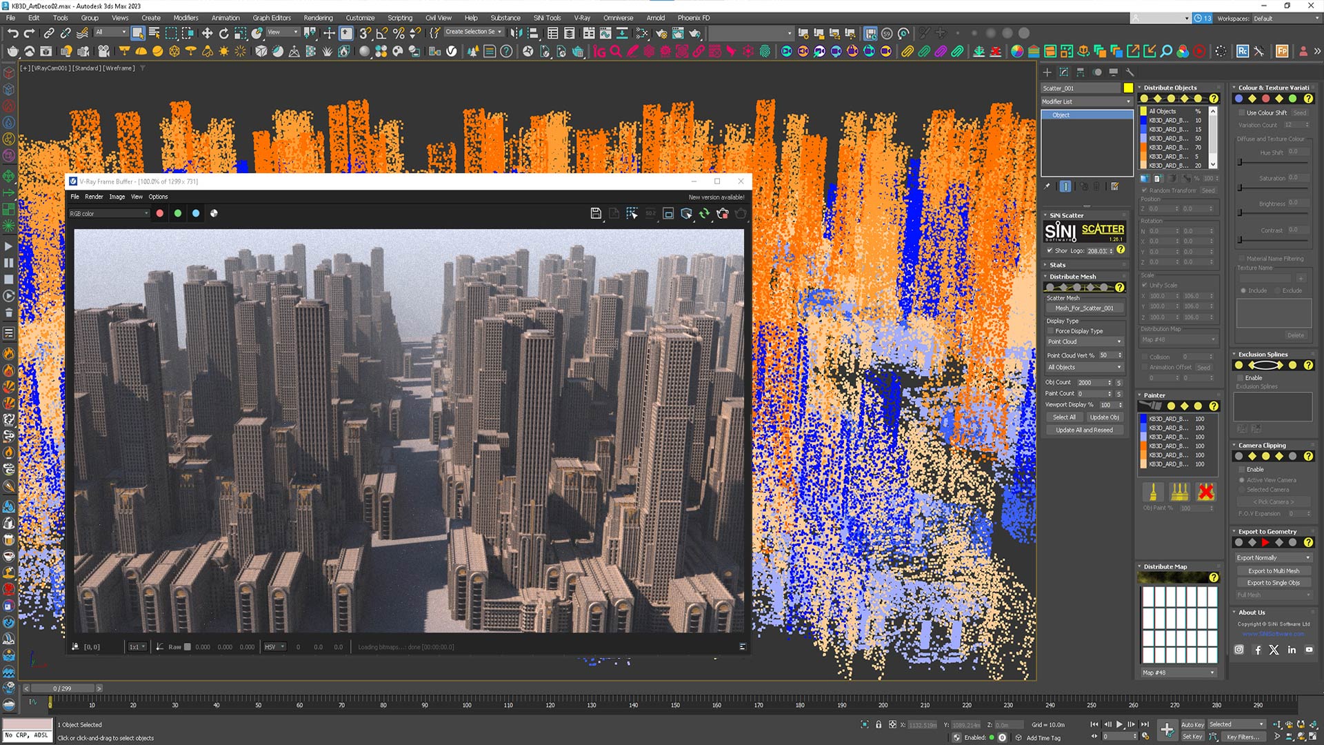Enable Use Colour Shift checkbox

coord(1242,112)
